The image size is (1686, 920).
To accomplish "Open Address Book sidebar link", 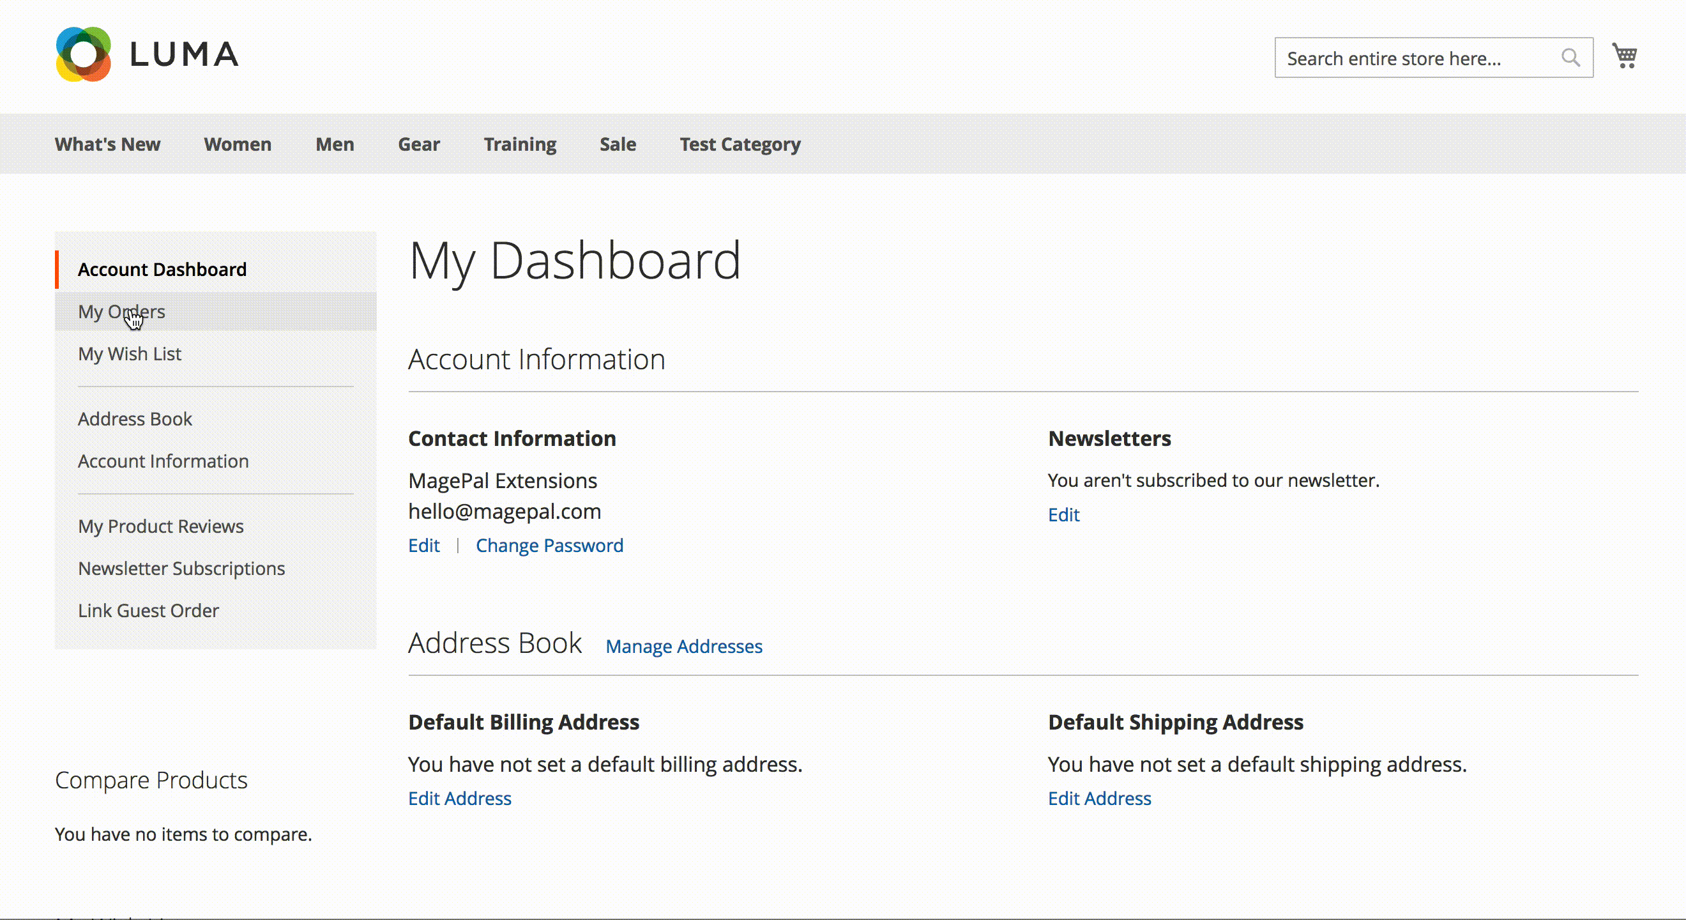I will (135, 419).
